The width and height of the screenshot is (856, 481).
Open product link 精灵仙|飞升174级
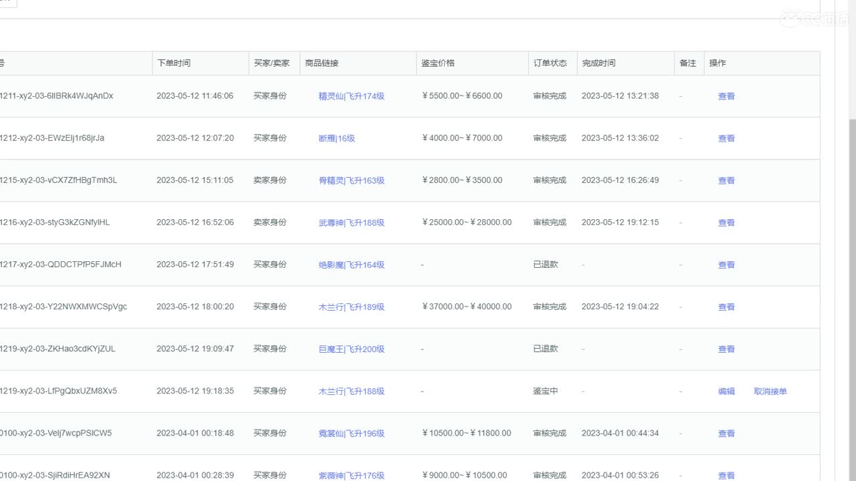[351, 96]
